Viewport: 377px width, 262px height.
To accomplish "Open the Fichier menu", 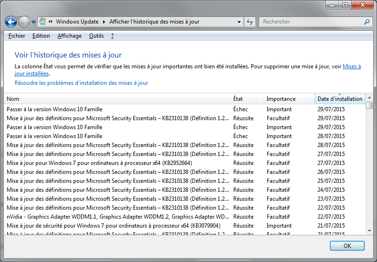I will pos(16,36).
